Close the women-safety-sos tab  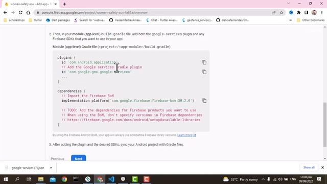(56, 4)
